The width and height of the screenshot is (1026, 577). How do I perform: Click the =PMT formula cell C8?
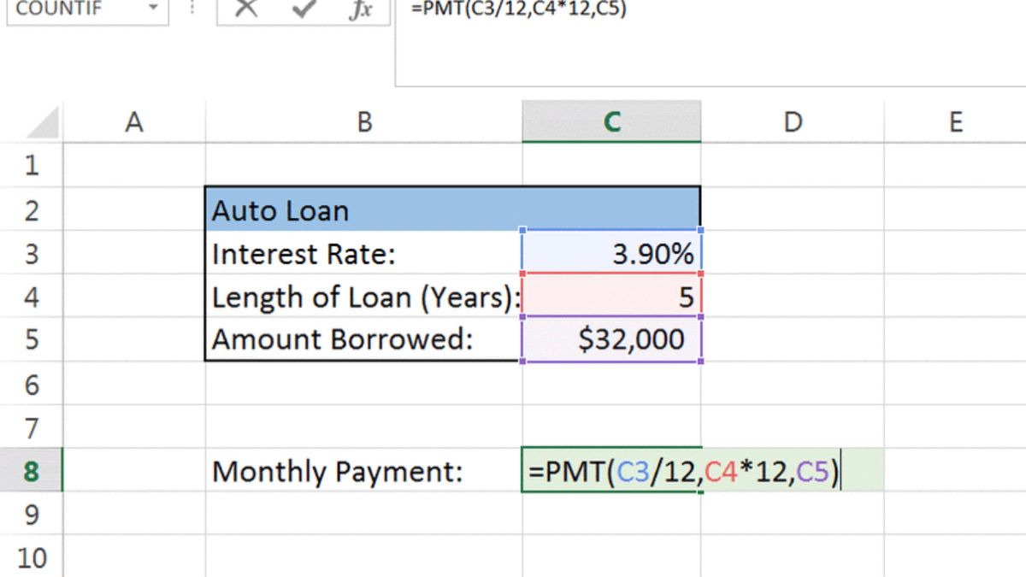[611, 471]
